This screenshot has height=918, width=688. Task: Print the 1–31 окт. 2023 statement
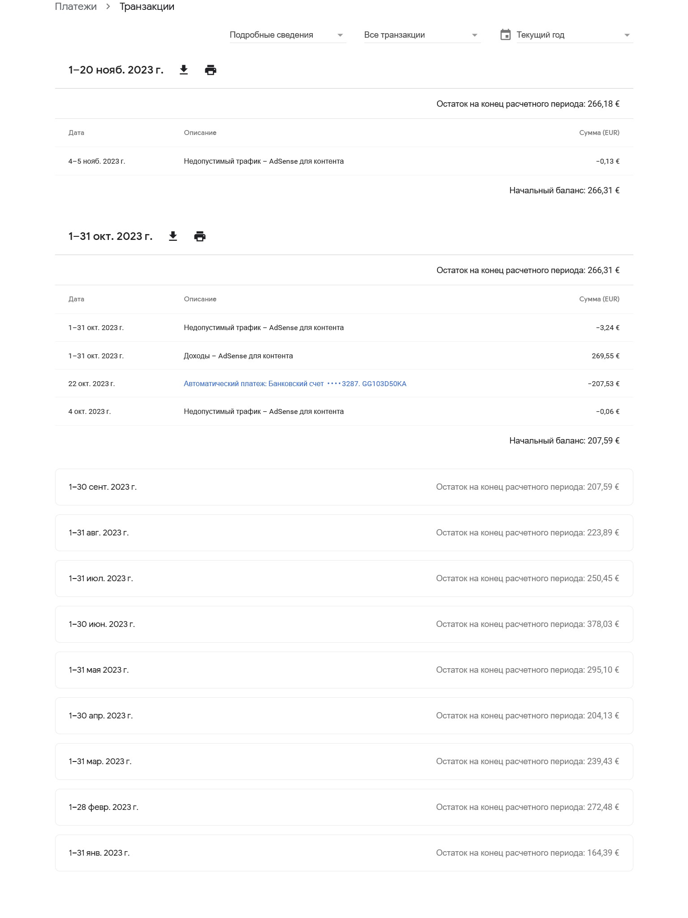pos(200,236)
